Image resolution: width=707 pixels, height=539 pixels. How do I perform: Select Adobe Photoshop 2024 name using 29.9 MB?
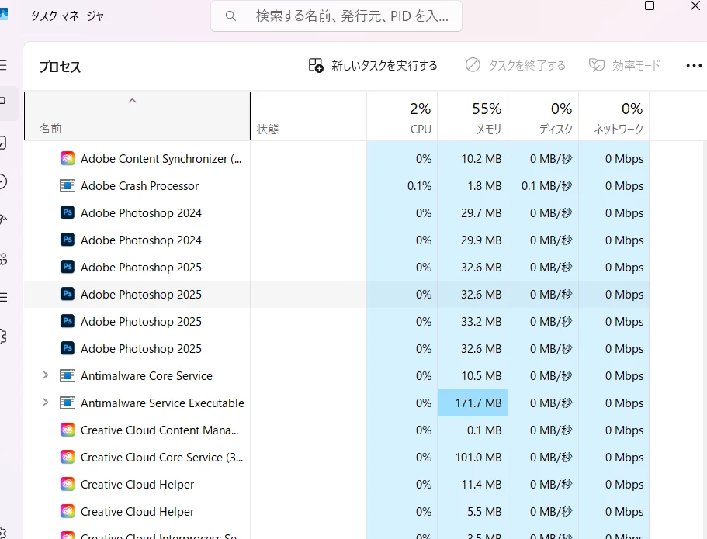140,240
